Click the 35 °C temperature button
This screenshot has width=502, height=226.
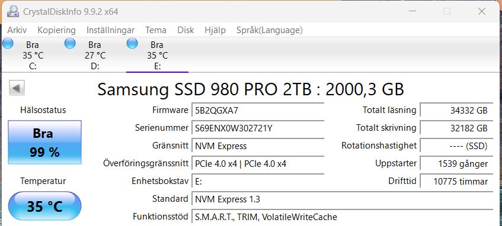(45, 206)
